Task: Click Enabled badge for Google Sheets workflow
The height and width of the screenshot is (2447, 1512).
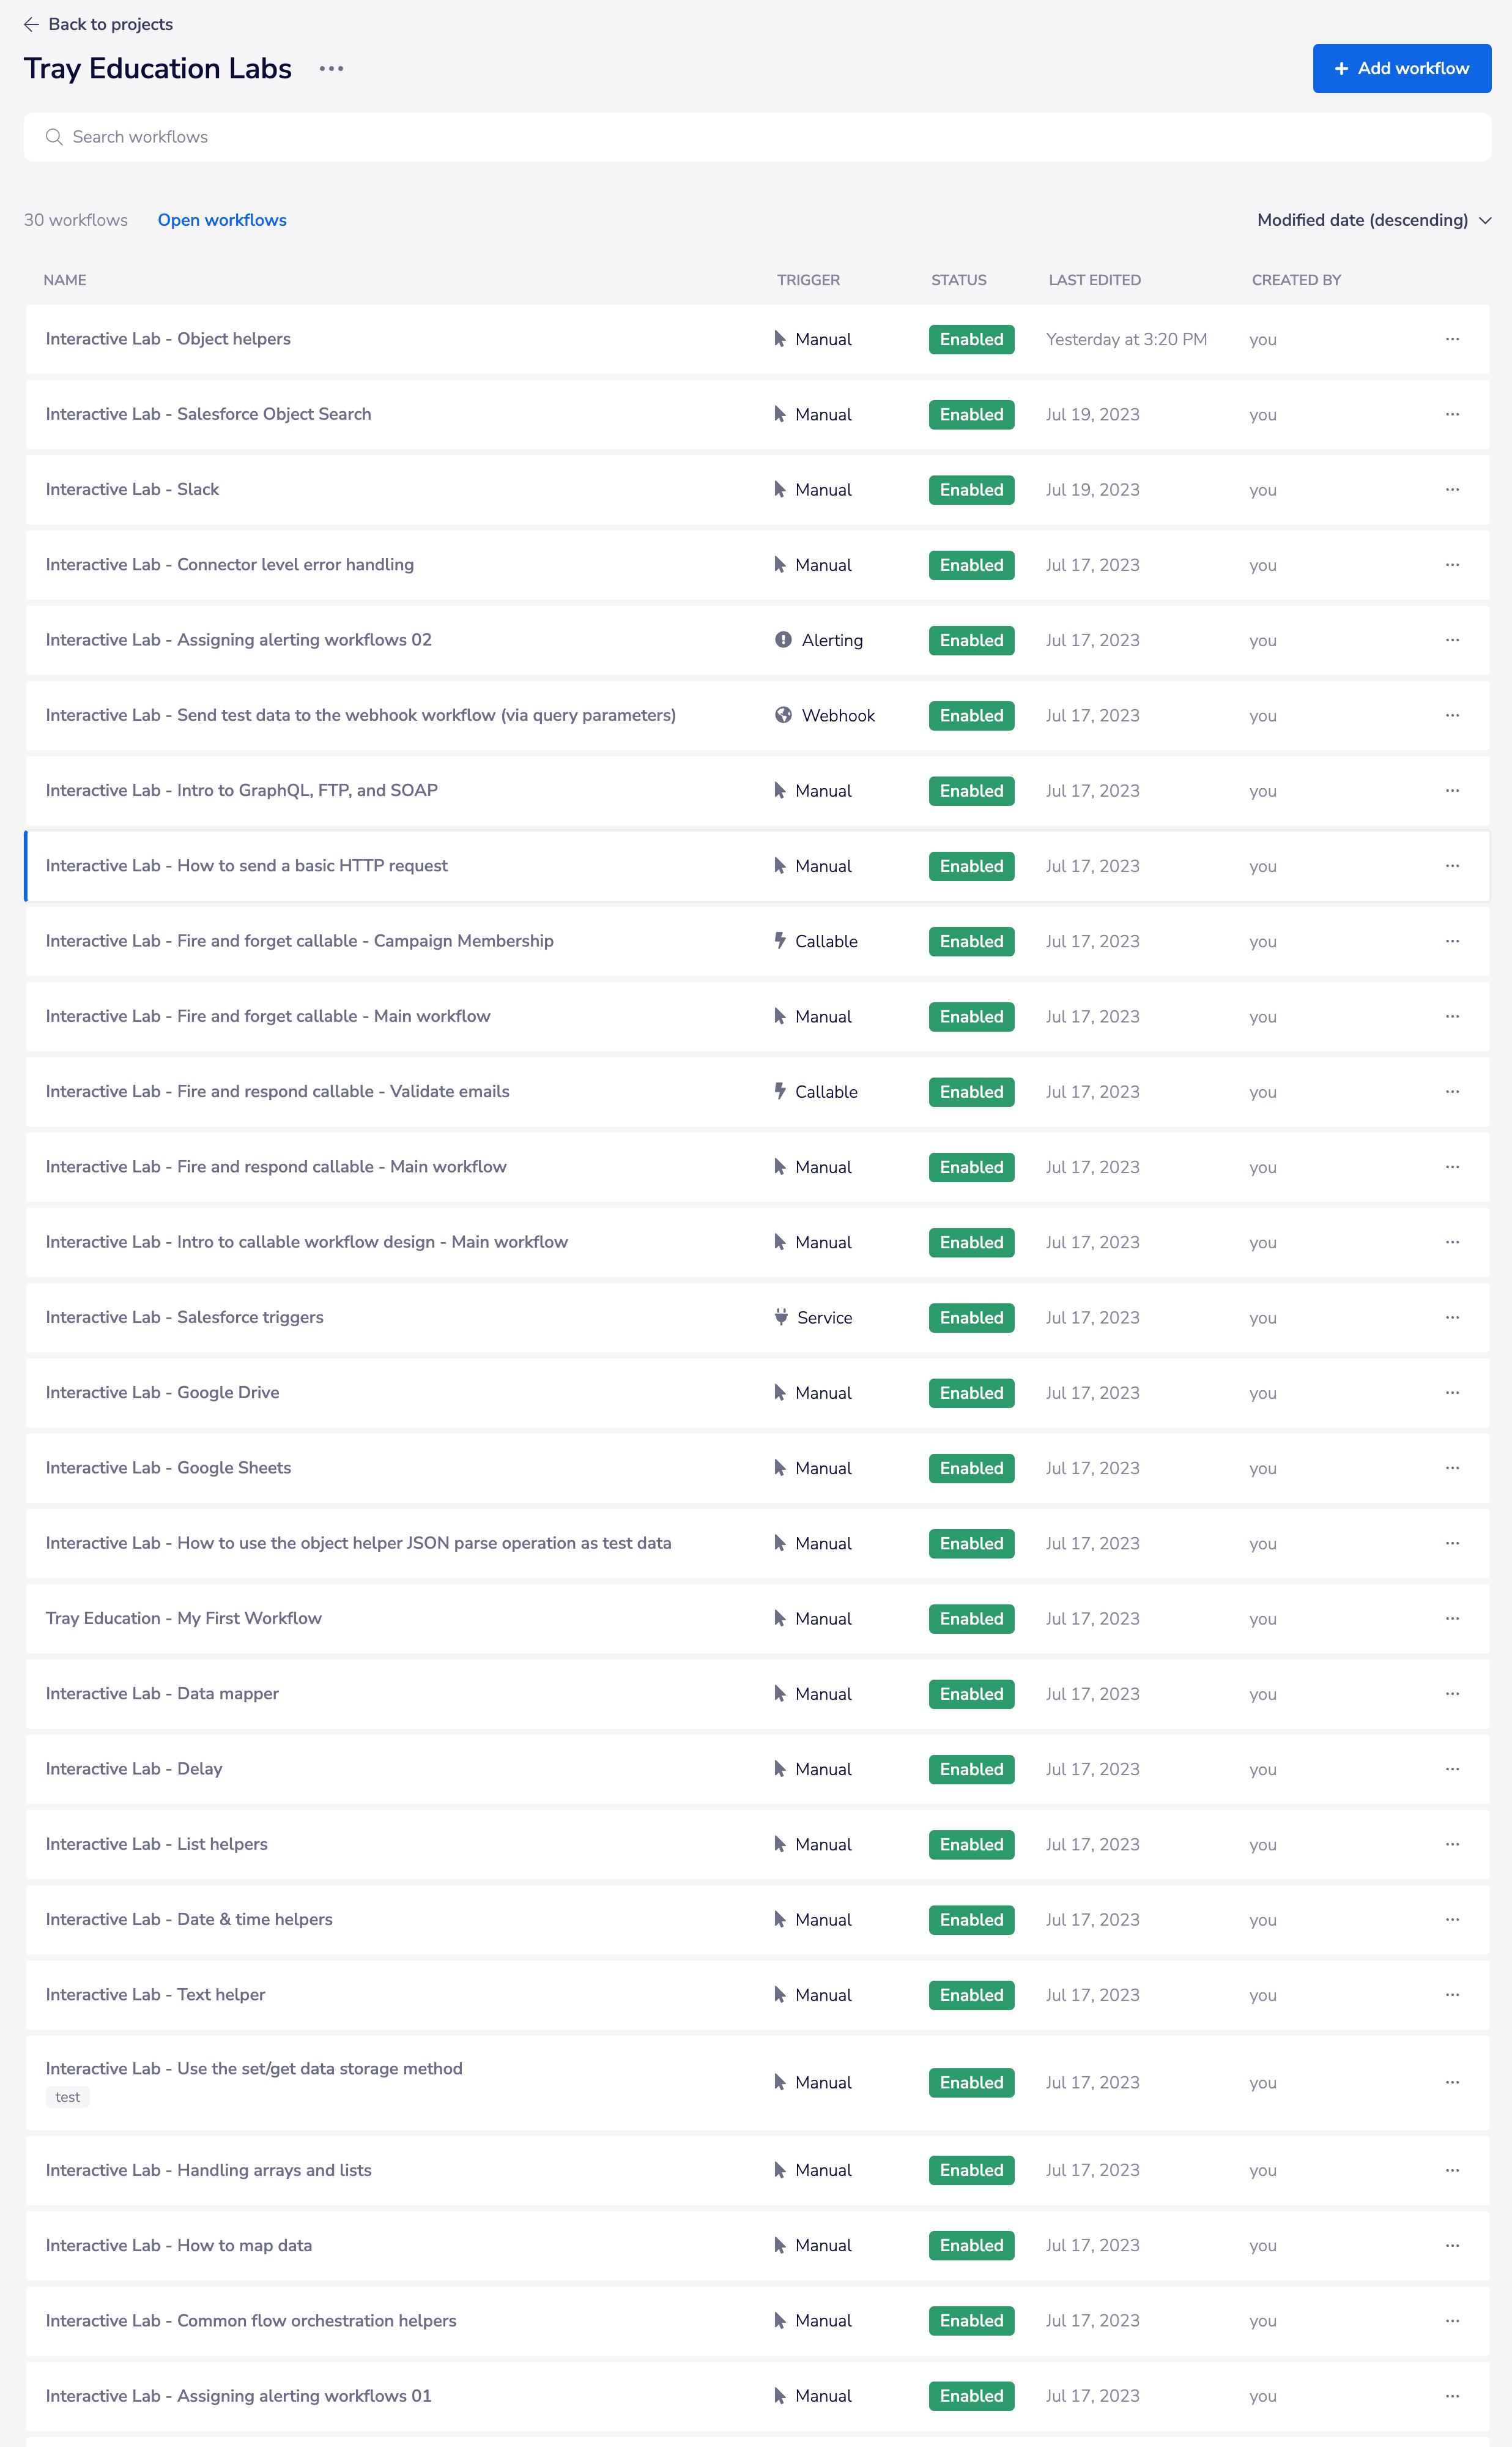Action: [x=970, y=1467]
